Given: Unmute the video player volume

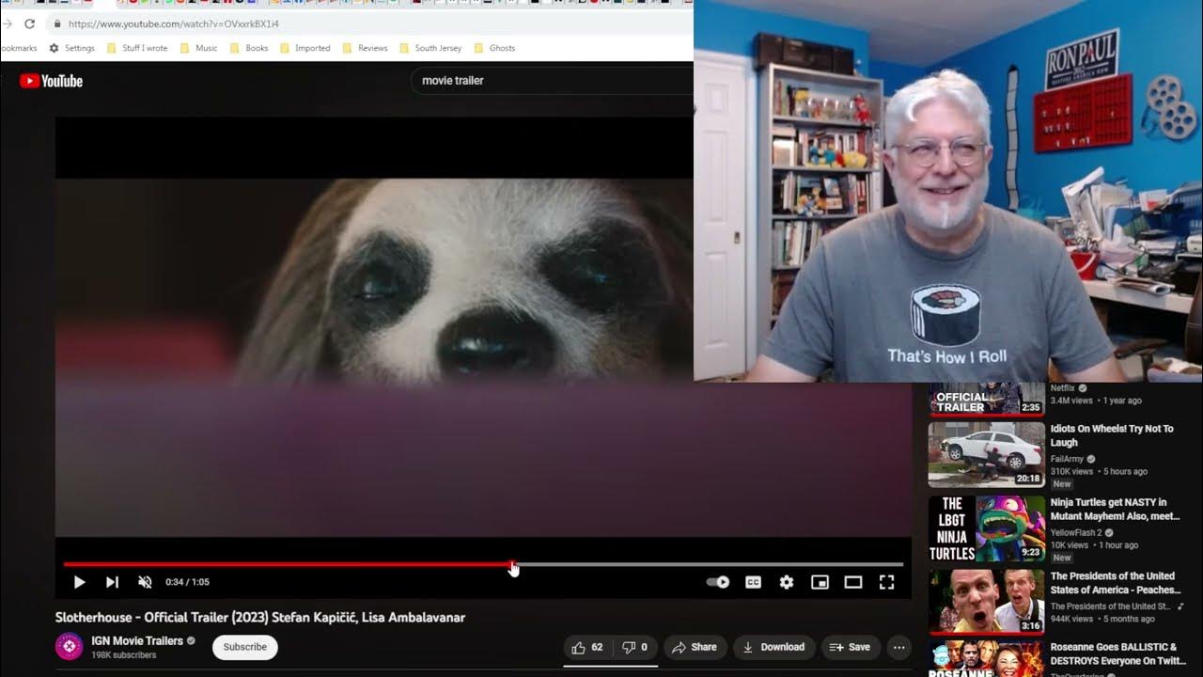Looking at the screenshot, I should 145,582.
